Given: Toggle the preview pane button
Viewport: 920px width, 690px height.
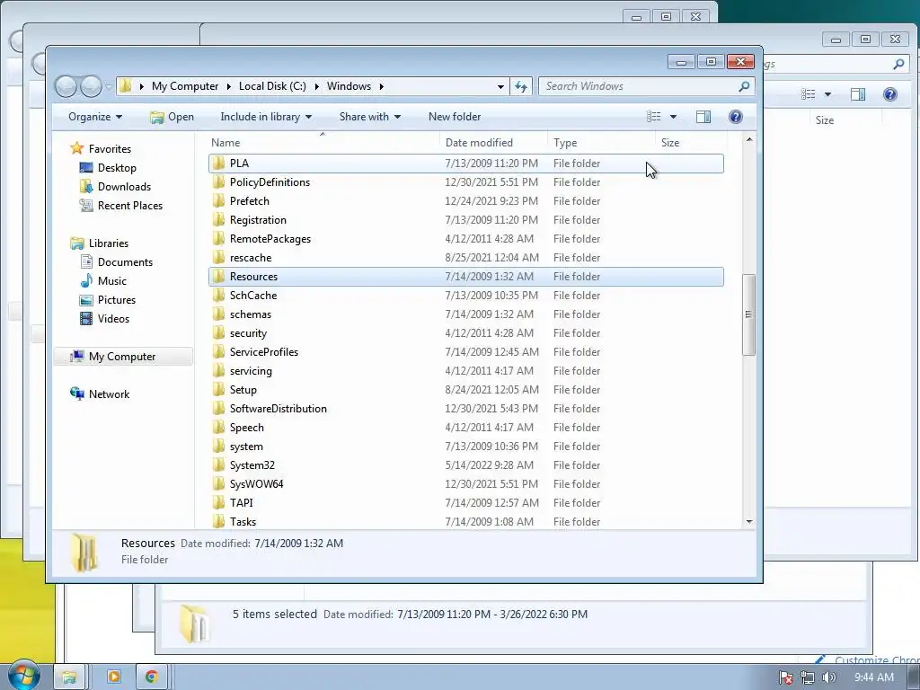Looking at the screenshot, I should (703, 117).
